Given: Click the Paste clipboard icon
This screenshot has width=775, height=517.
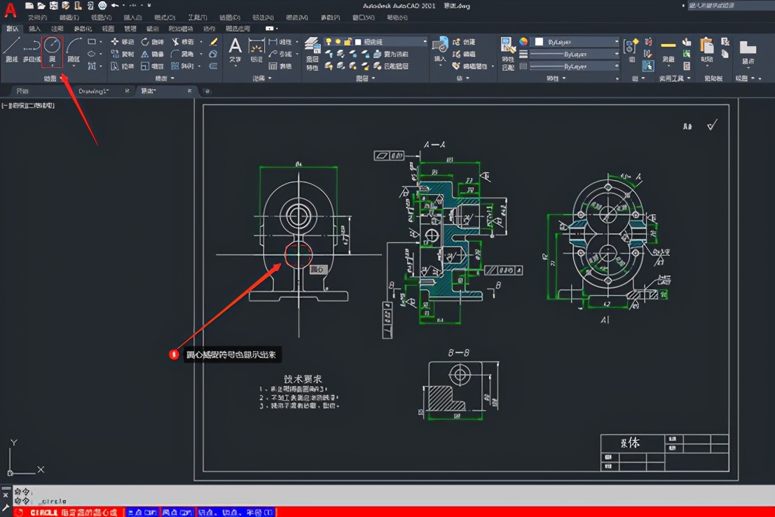Looking at the screenshot, I should pyautogui.click(x=707, y=46).
